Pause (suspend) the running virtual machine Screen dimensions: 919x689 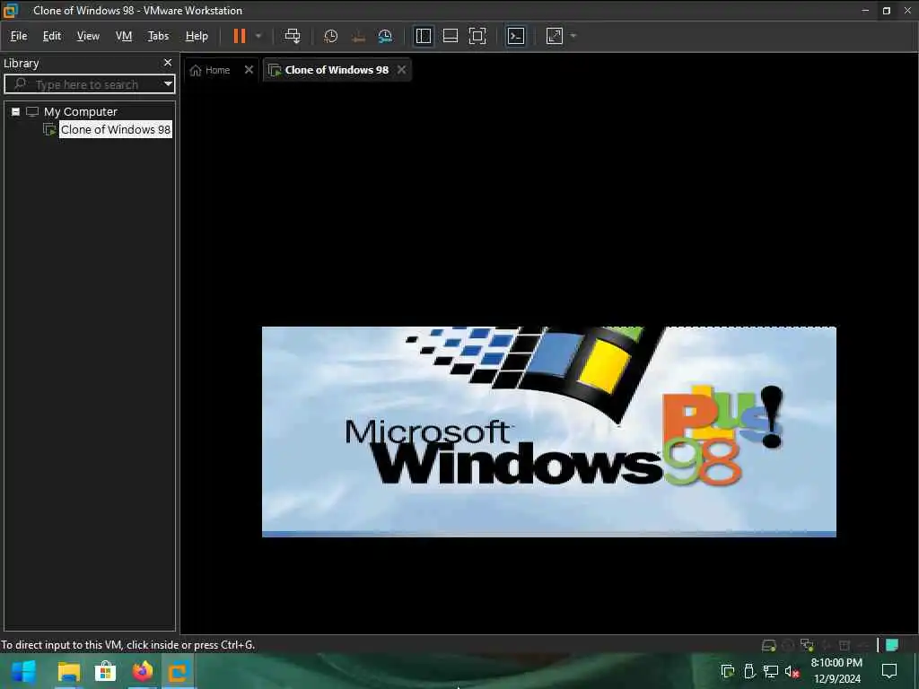(x=239, y=36)
